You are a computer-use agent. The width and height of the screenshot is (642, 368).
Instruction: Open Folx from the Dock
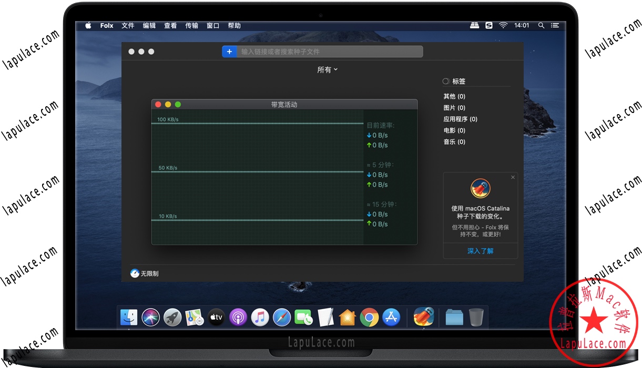click(x=423, y=317)
